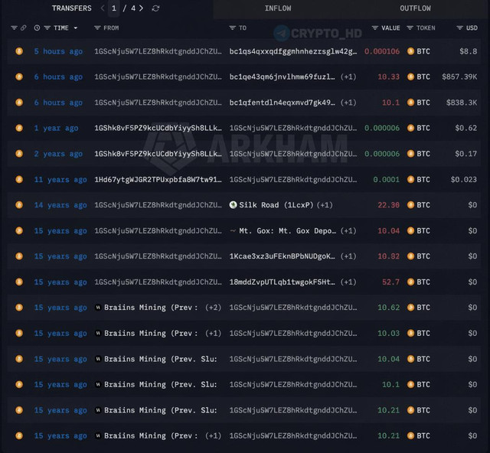Click Silk Road entity logo icon
The image size is (490, 453).
(x=233, y=205)
